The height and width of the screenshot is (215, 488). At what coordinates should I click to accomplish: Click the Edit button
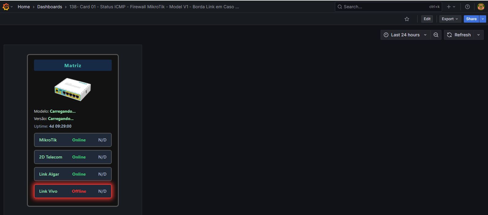click(x=427, y=19)
